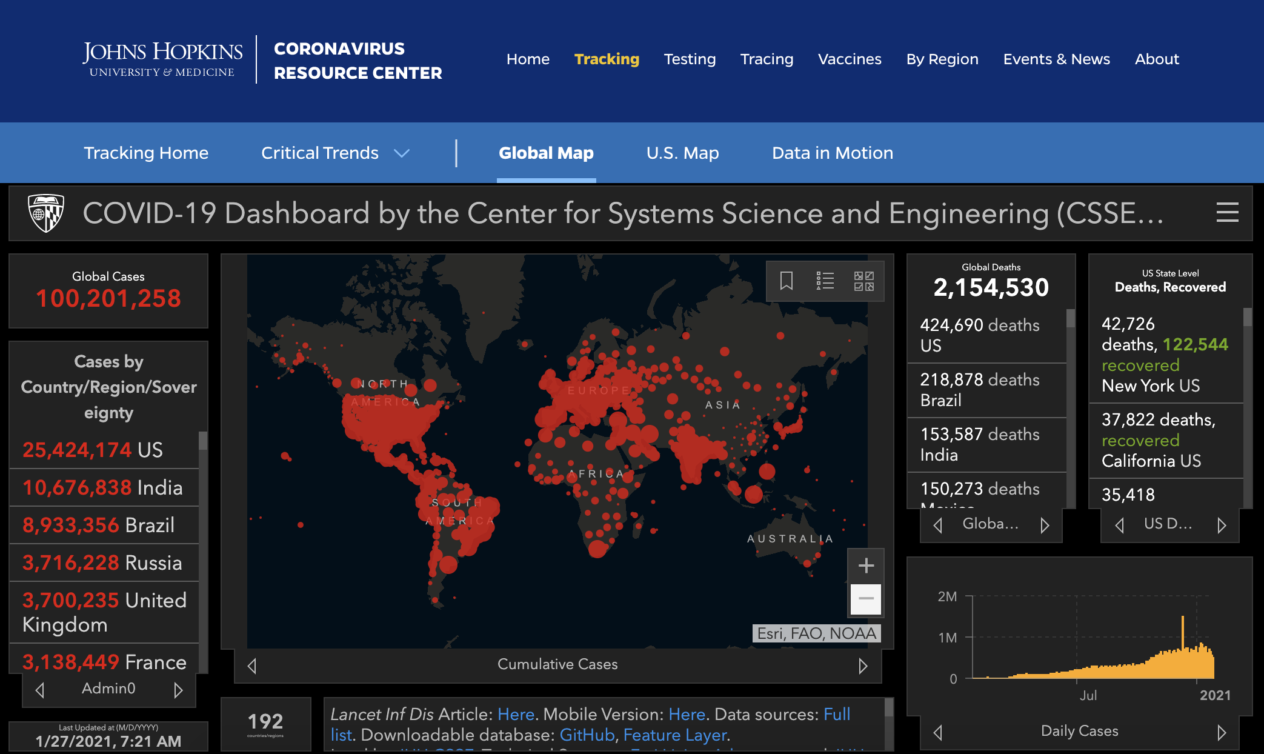The width and height of the screenshot is (1264, 754).
Task: Open the dashboard hamburger menu
Action: [x=1227, y=213]
